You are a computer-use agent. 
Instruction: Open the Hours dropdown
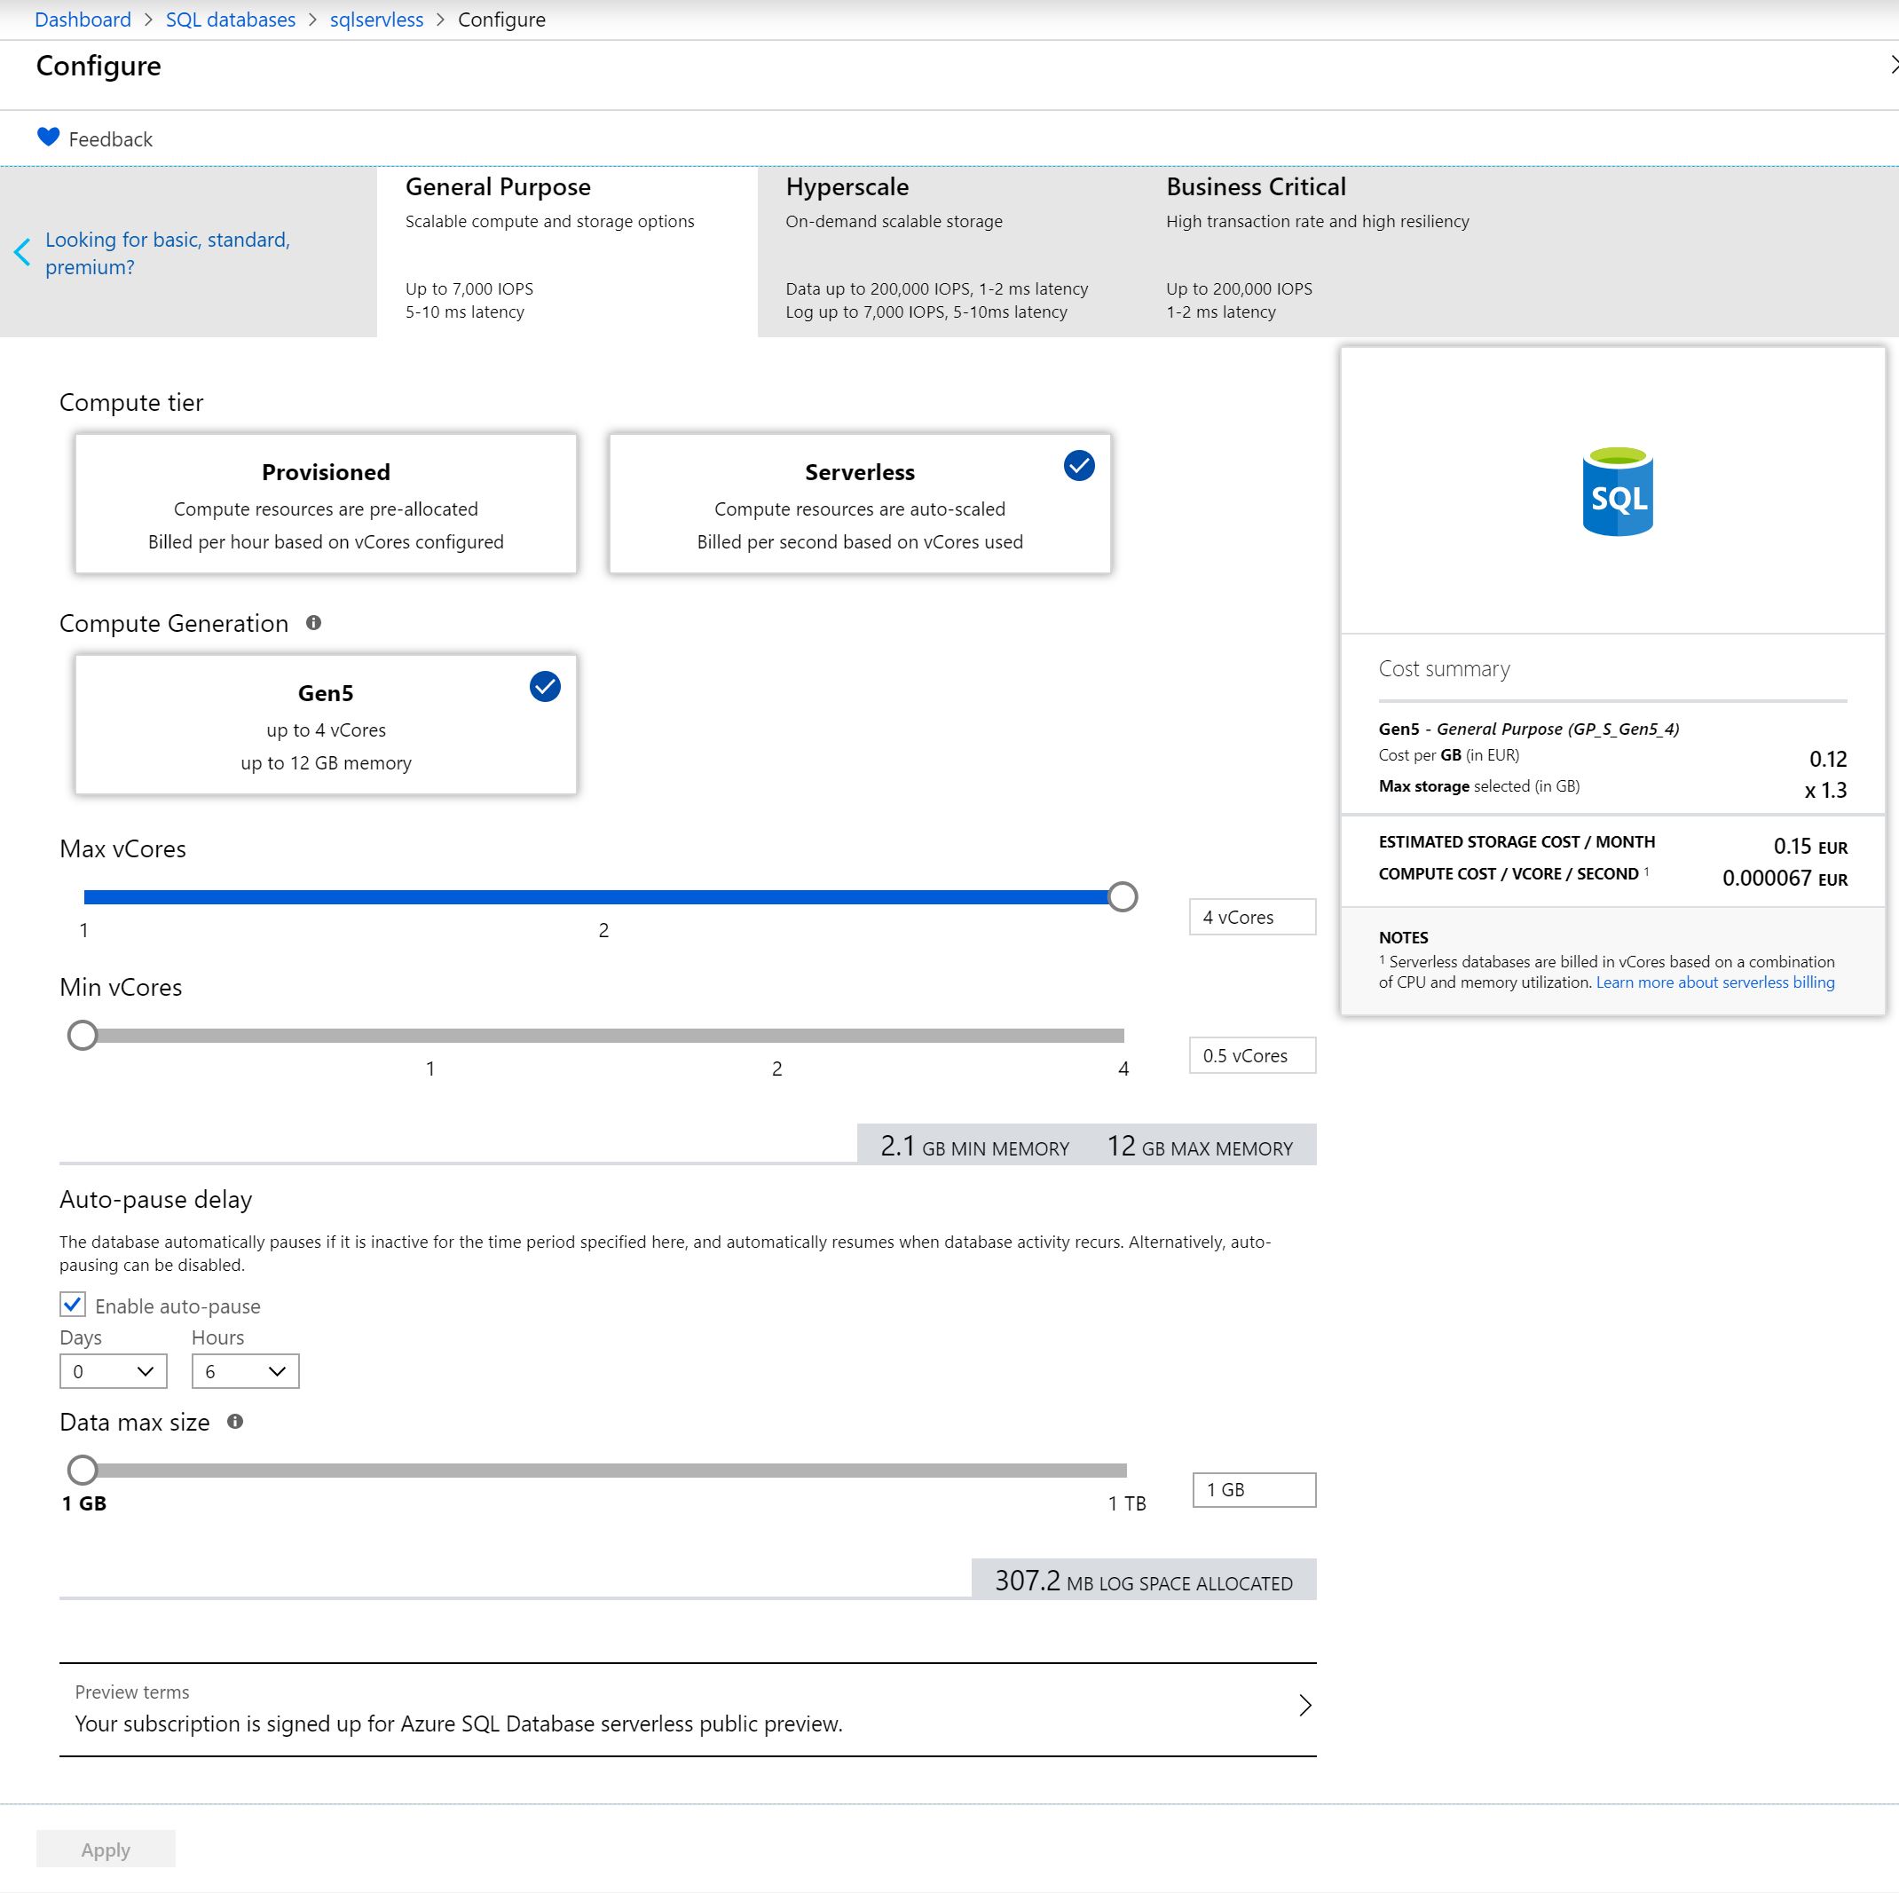[x=245, y=1371]
